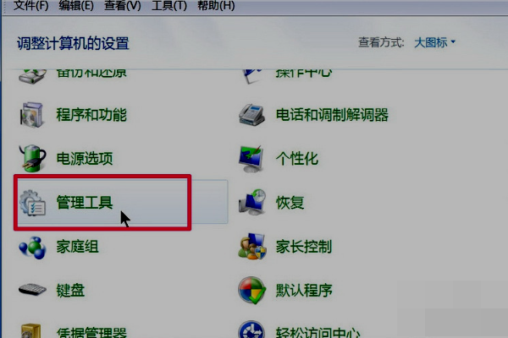Click the 管理工具 text link

click(85, 203)
